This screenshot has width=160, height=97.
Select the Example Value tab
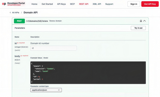click(36, 58)
